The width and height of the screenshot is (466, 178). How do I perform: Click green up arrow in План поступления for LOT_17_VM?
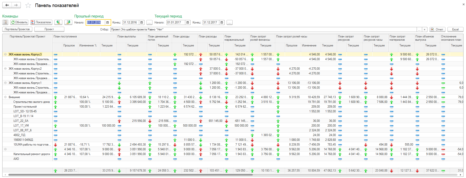(x=55, y=126)
